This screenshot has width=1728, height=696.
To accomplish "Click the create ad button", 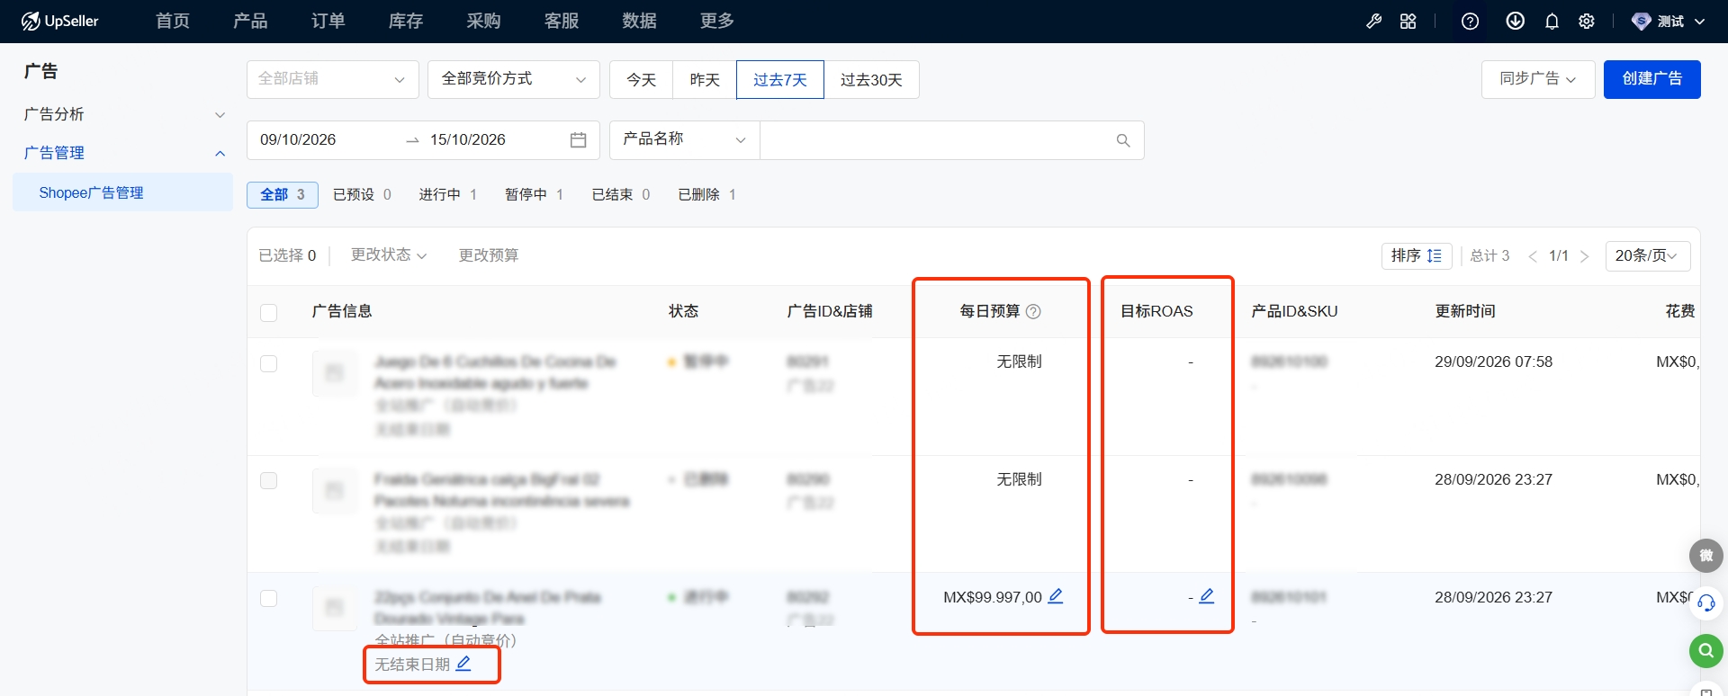I will [1652, 79].
